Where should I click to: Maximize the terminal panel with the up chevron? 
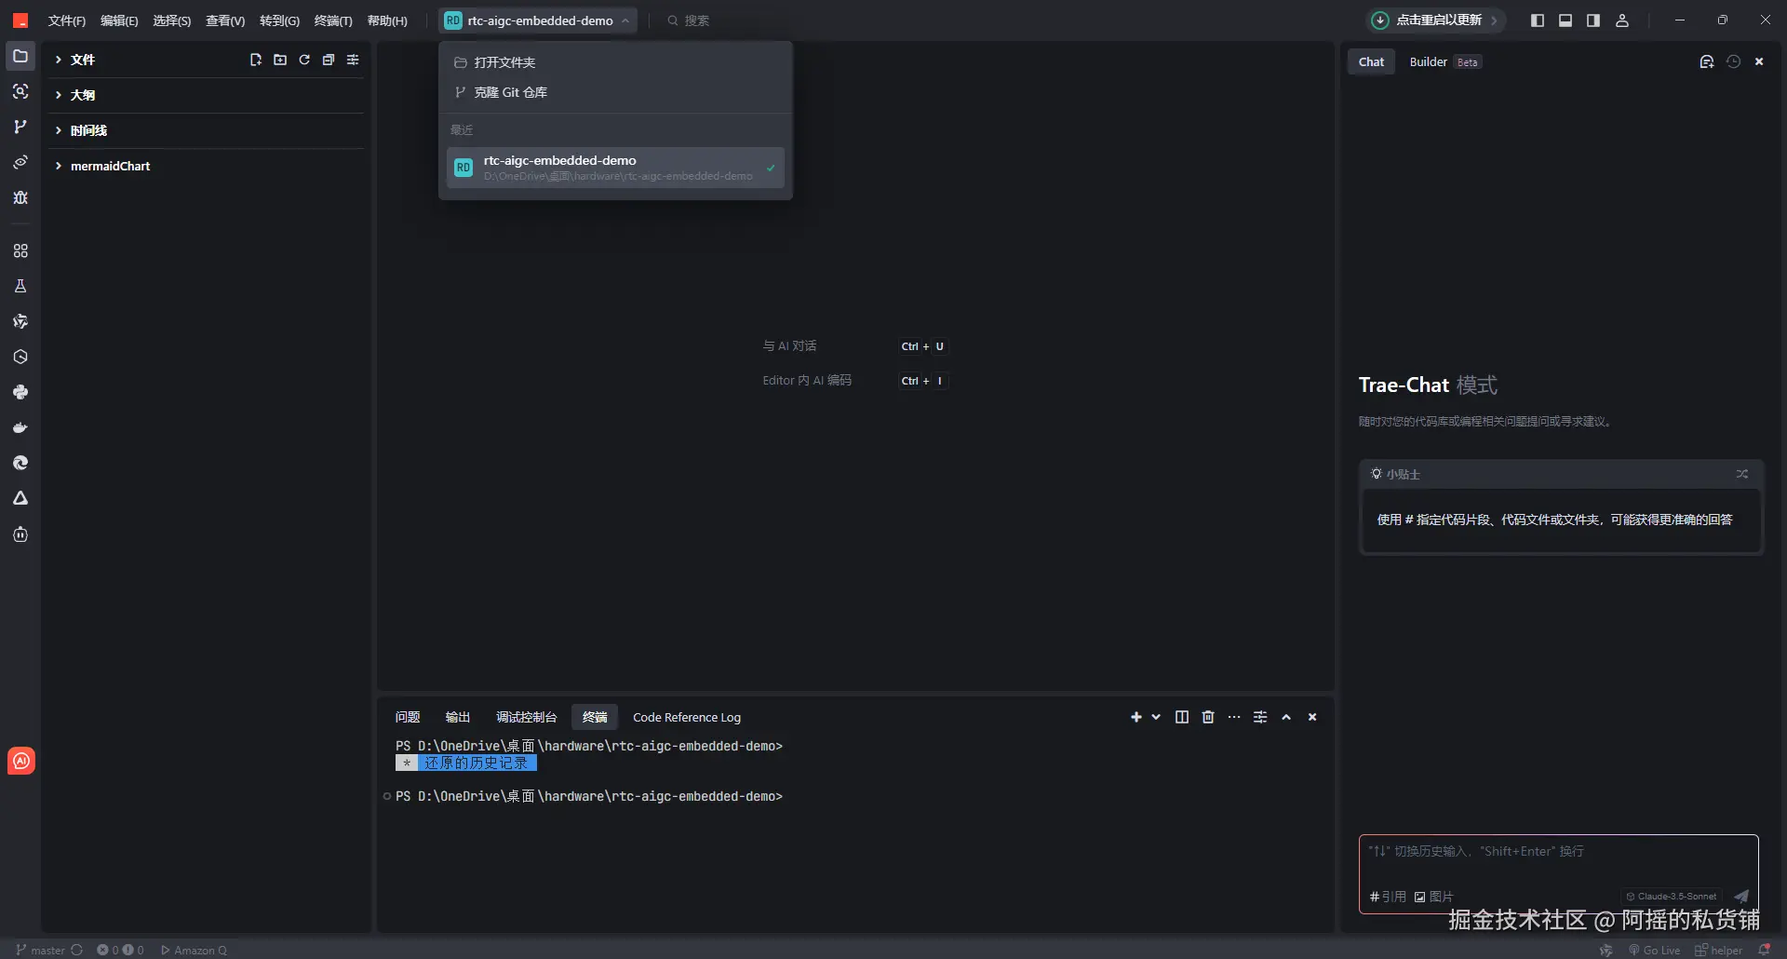1286,717
